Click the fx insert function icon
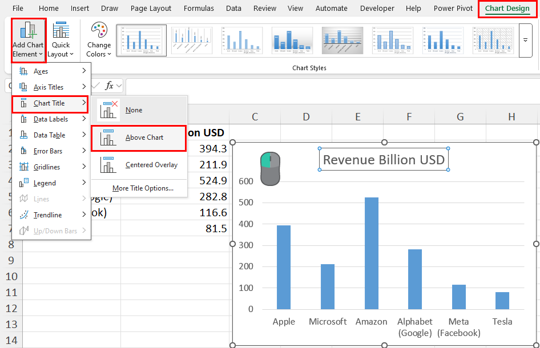The height and width of the screenshot is (348, 540). [109, 86]
